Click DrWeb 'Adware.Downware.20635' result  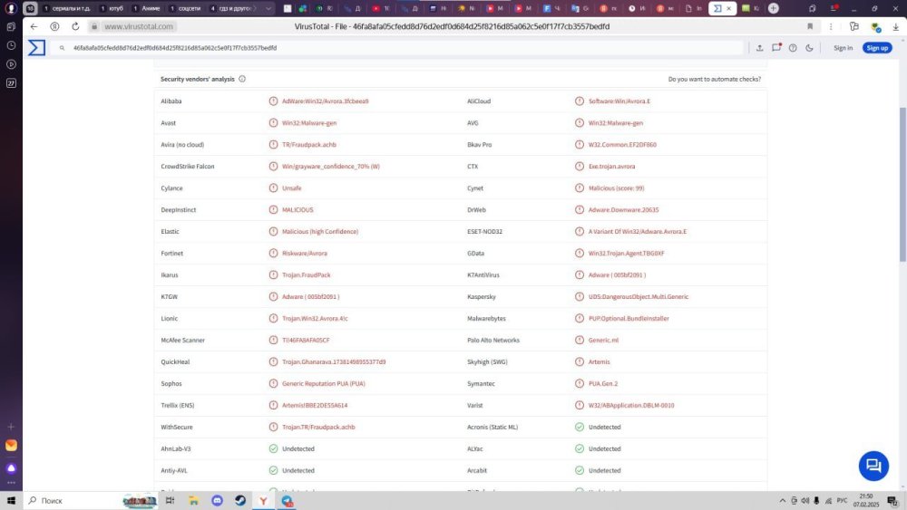pyautogui.click(x=623, y=209)
